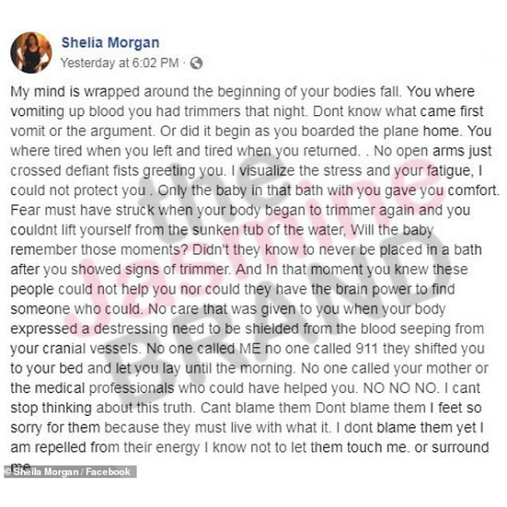Click the copyright symbol in the caption
The image size is (507, 507).
tap(8, 472)
